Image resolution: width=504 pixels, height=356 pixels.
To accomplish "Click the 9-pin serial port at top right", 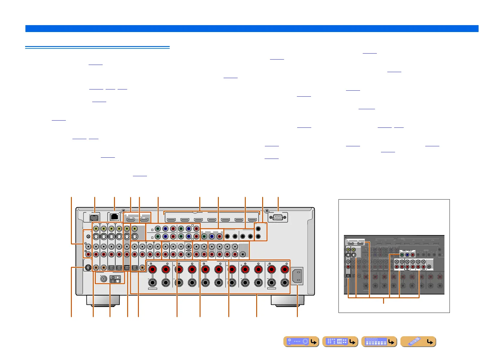I will tap(278, 217).
